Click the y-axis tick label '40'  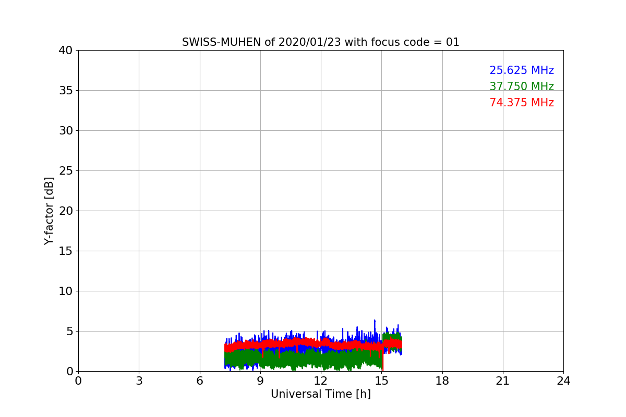[66, 51]
